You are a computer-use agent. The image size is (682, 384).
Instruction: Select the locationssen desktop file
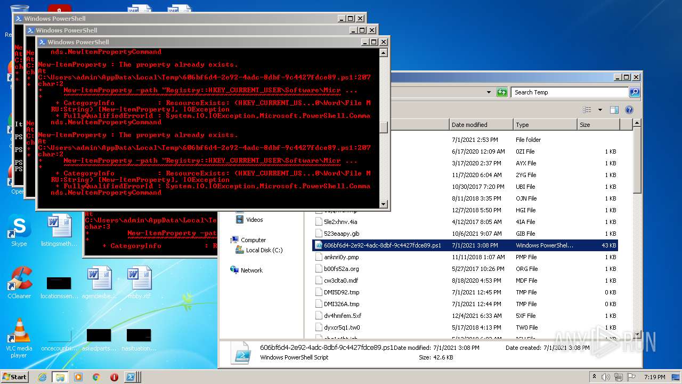coord(59,287)
